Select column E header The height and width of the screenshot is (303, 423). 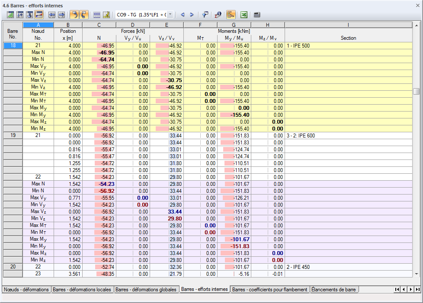coord(167,25)
